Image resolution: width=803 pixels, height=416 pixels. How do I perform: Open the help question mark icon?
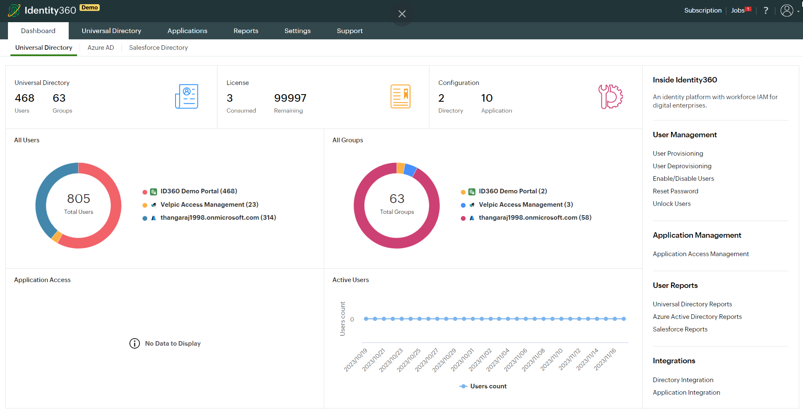[x=766, y=10]
